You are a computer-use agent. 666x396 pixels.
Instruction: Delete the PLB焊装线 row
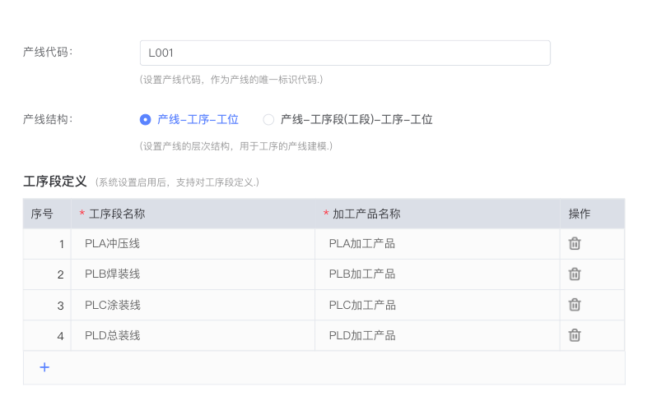575,274
